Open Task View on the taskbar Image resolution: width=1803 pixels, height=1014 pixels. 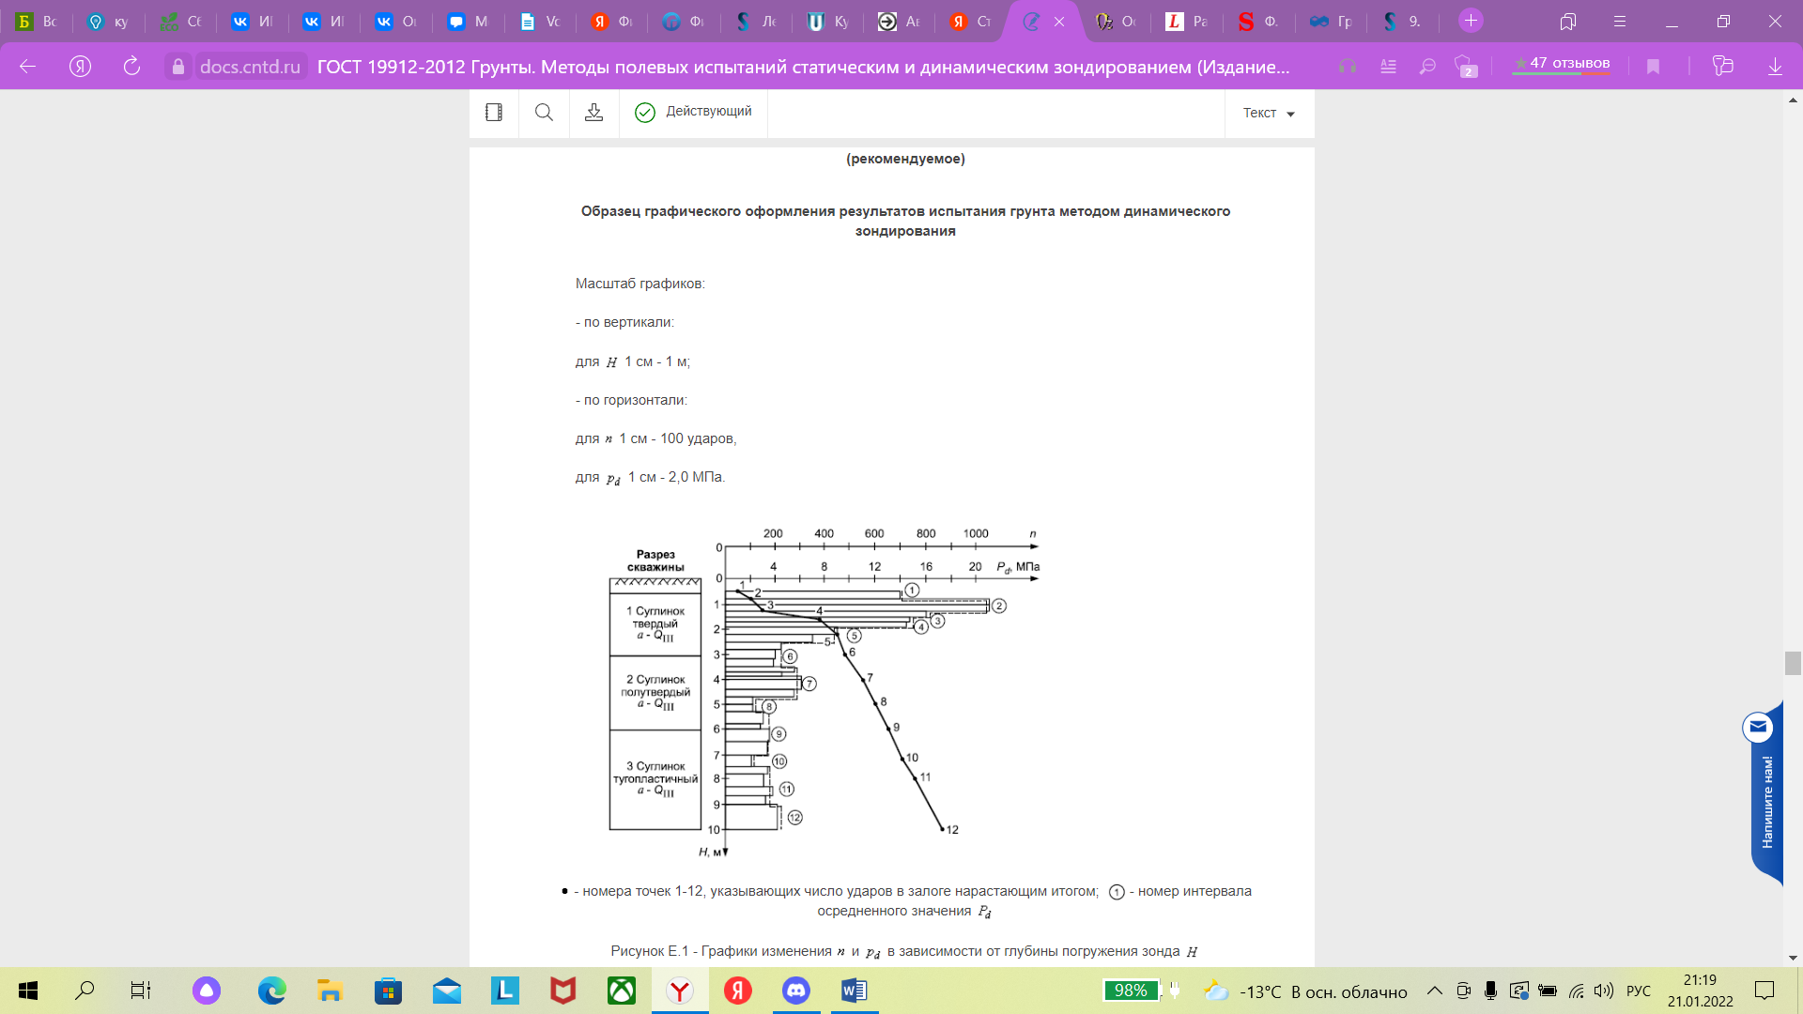pos(141,991)
